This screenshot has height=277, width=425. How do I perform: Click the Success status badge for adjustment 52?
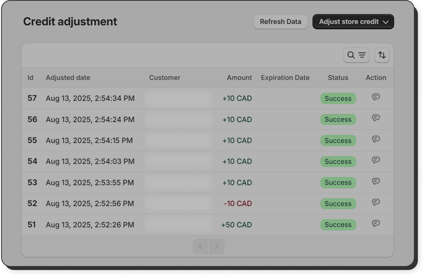point(338,203)
